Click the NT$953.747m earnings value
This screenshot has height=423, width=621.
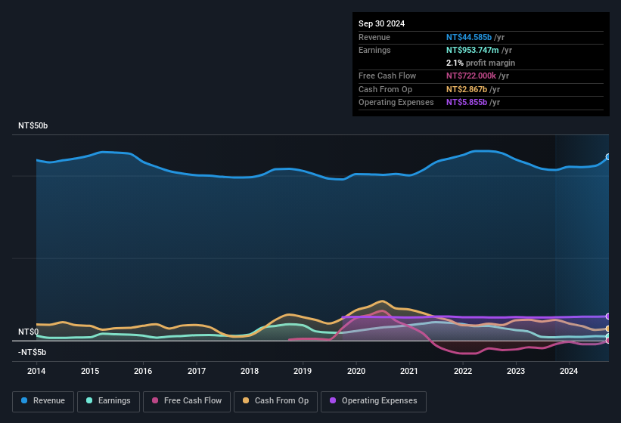[x=473, y=50]
